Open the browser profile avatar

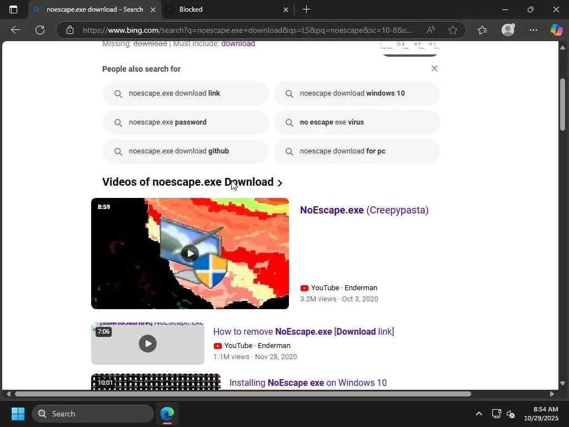click(508, 30)
